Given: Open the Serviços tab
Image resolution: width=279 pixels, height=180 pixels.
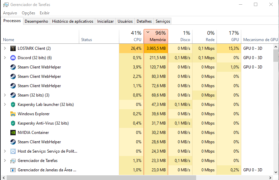Looking at the screenshot, I should click(163, 21).
